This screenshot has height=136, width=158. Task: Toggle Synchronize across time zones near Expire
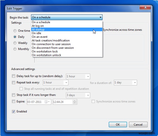coord(93,101)
